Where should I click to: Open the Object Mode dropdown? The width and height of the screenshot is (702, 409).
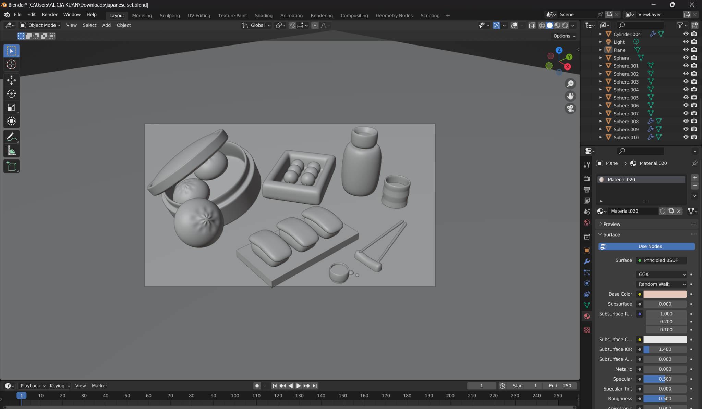point(40,25)
